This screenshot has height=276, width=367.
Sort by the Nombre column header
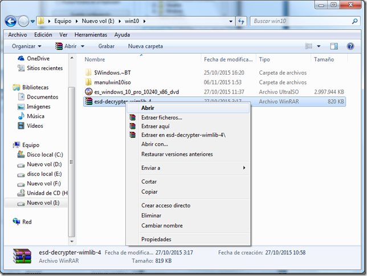(x=95, y=59)
